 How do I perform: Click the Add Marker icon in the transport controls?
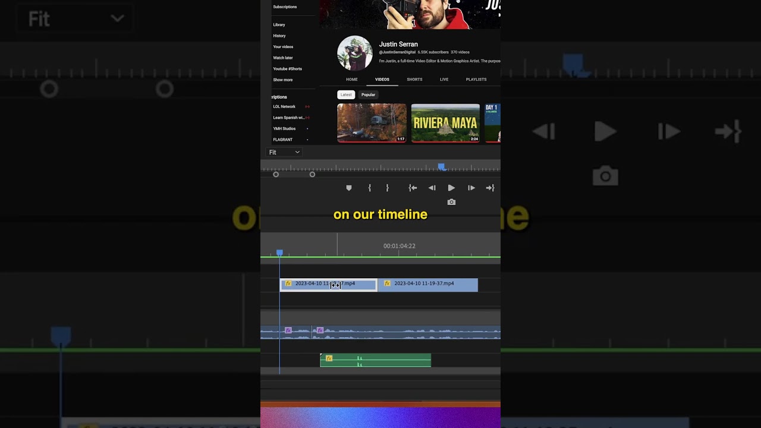349,188
